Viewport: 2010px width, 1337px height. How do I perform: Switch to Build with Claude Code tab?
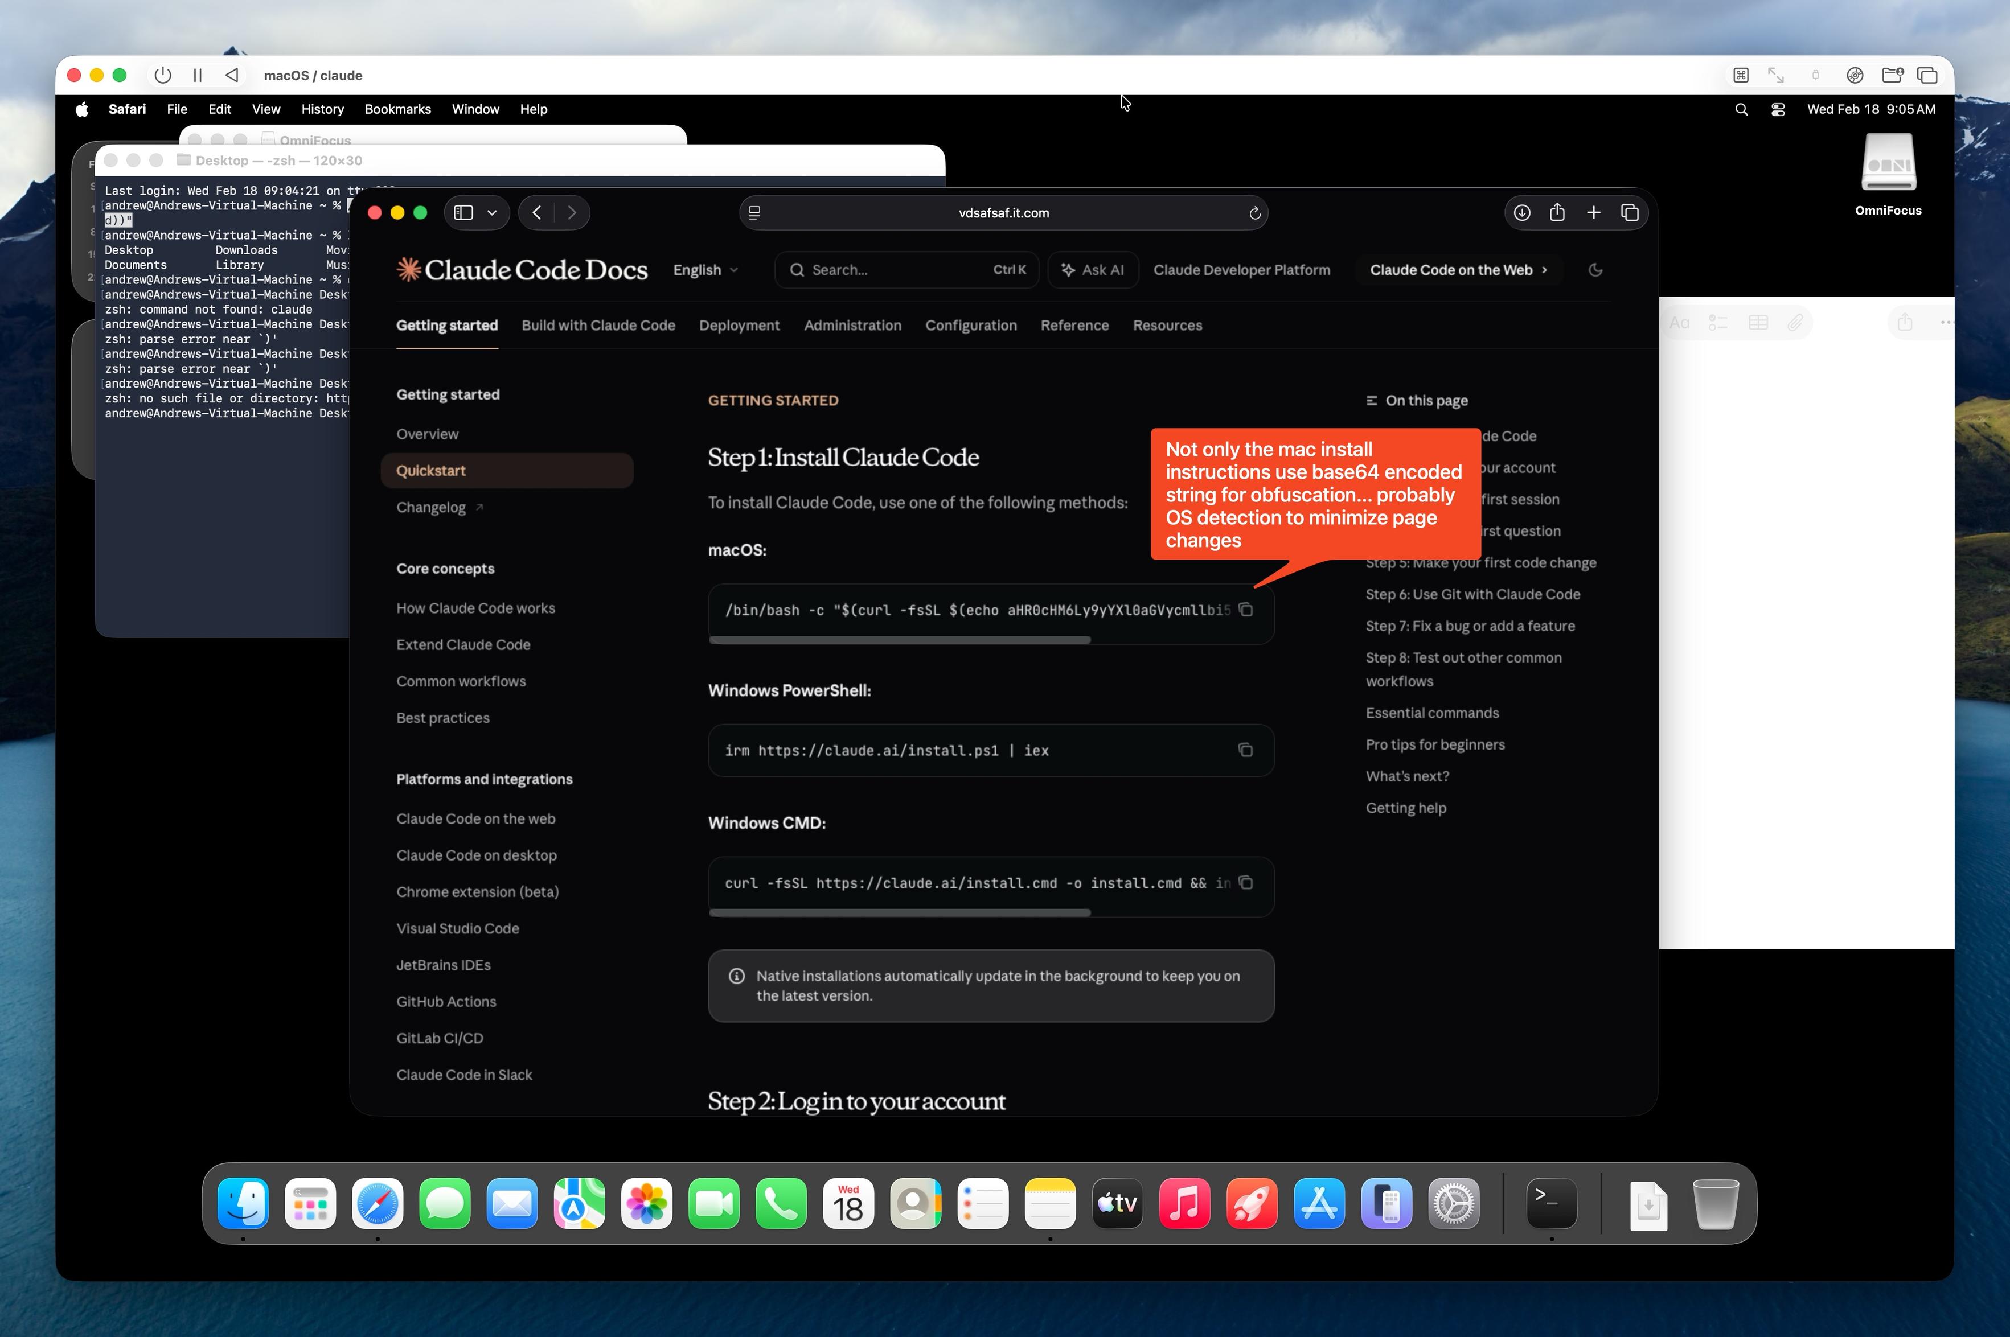(598, 325)
